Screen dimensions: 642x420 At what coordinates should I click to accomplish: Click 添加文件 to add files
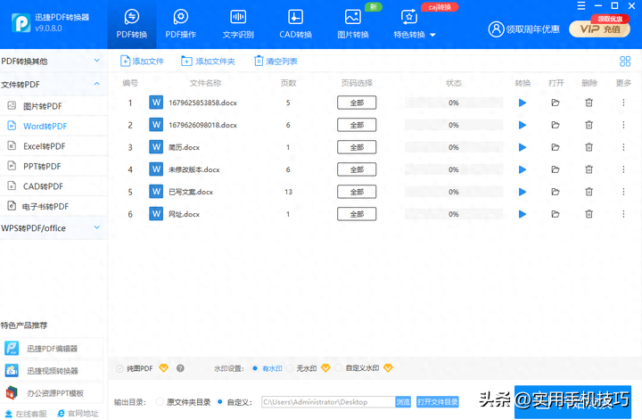[x=142, y=62]
